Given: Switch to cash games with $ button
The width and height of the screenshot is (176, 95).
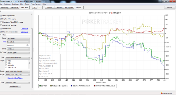Looking at the screenshot, I should pos(35,8).
